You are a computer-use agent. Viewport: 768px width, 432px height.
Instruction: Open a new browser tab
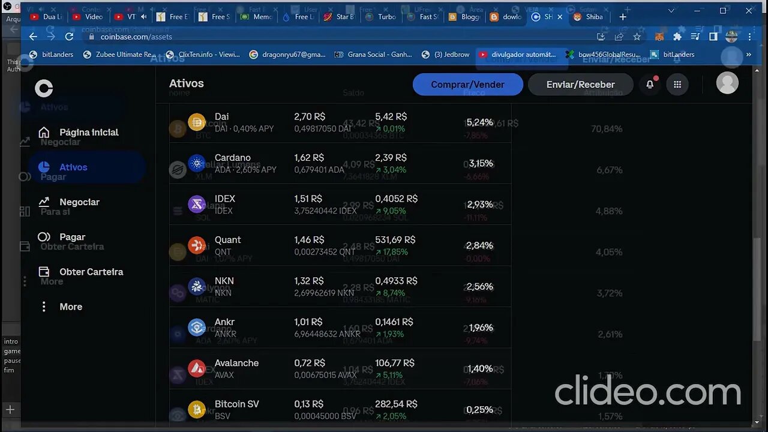(623, 17)
